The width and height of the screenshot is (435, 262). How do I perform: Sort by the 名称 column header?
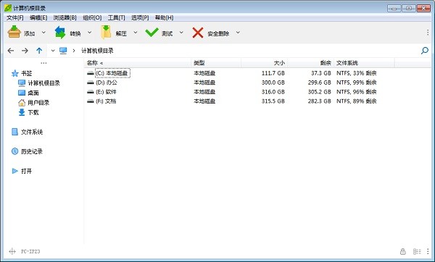pyautogui.click(x=137, y=63)
